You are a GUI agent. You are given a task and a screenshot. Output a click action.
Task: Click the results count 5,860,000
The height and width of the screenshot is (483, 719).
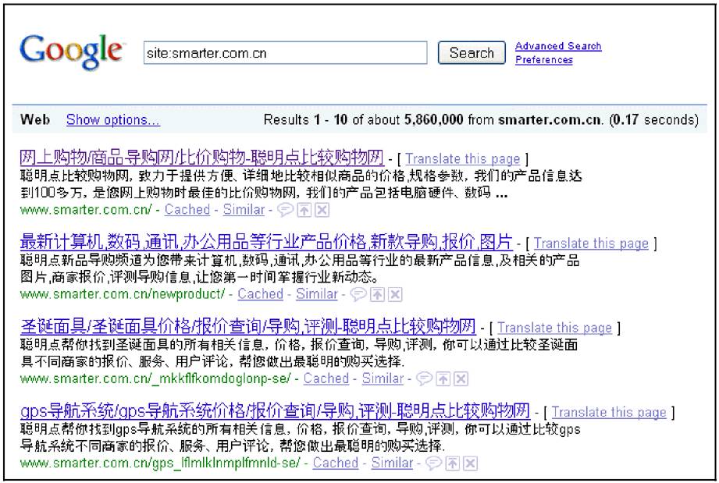[434, 119]
